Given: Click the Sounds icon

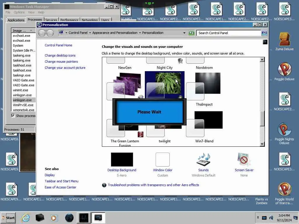Looking at the screenshot, I should tap(204, 160).
